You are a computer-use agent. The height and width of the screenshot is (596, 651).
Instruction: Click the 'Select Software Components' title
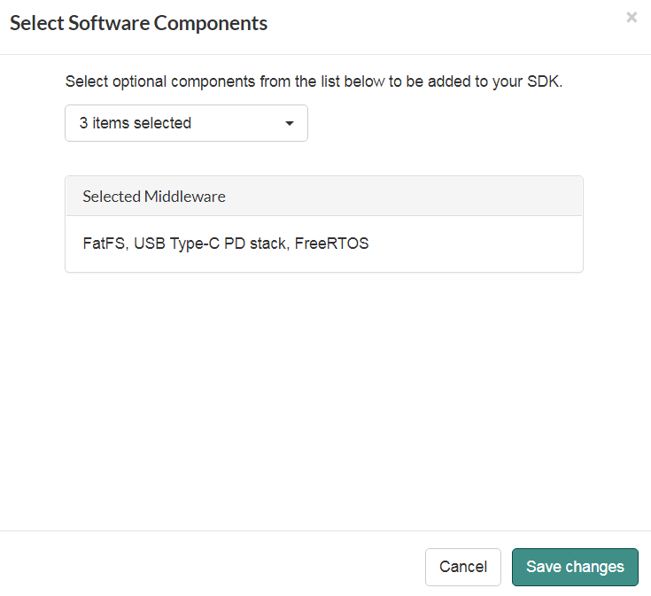click(138, 24)
